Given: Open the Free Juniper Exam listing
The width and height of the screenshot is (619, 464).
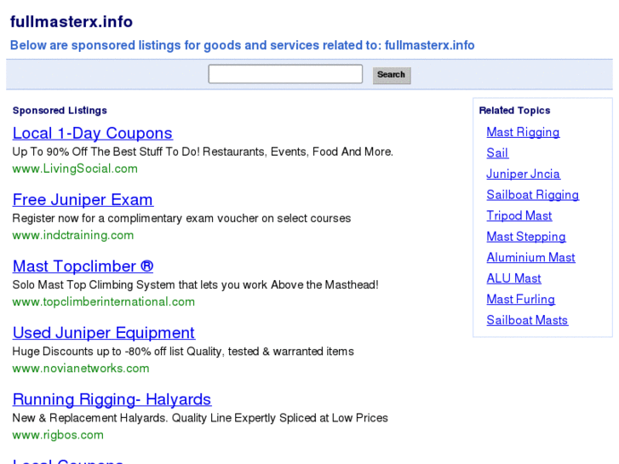Looking at the screenshot, I should [83, 200].
